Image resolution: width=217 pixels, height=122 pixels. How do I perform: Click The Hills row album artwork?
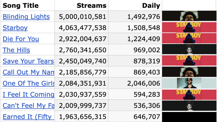pyautogui.click(x=189, y=50)
